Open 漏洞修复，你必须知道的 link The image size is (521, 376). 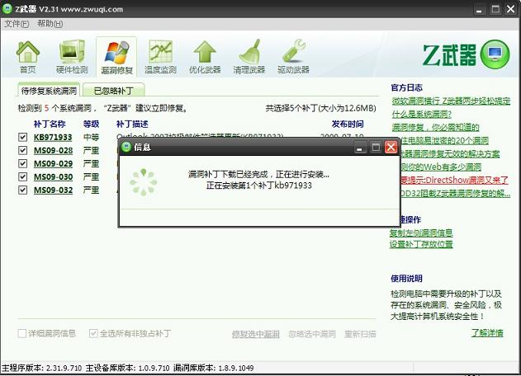tap(435, 127)
